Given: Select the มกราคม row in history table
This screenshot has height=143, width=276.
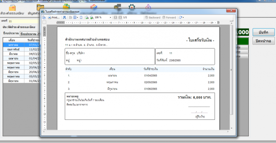Looking at the screenshot, I should pos(22,45).
